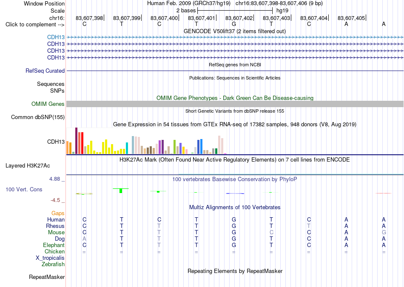Click the chr16: ruler label
Viewport: 404px width, 287px height.
click(x=57, y=18)
